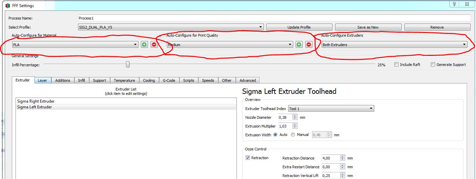This screenshot has height=179, width=476.
Task: Open the Select Profile dropdown
Action: tap(171, 27)
